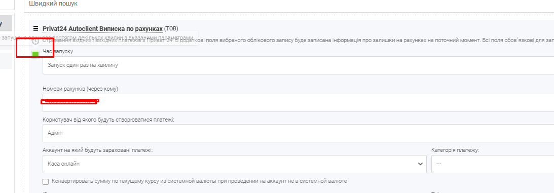
Task: Click the Конвертировать сумму по текущему курсу label
Action: click(x=199, y=181)
